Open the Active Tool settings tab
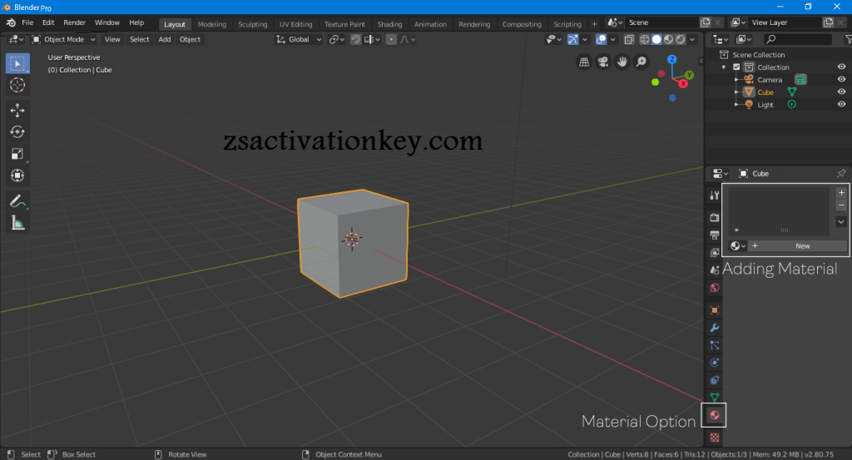The height and width of the screenshot is (460, 852). tap(715, 195)
